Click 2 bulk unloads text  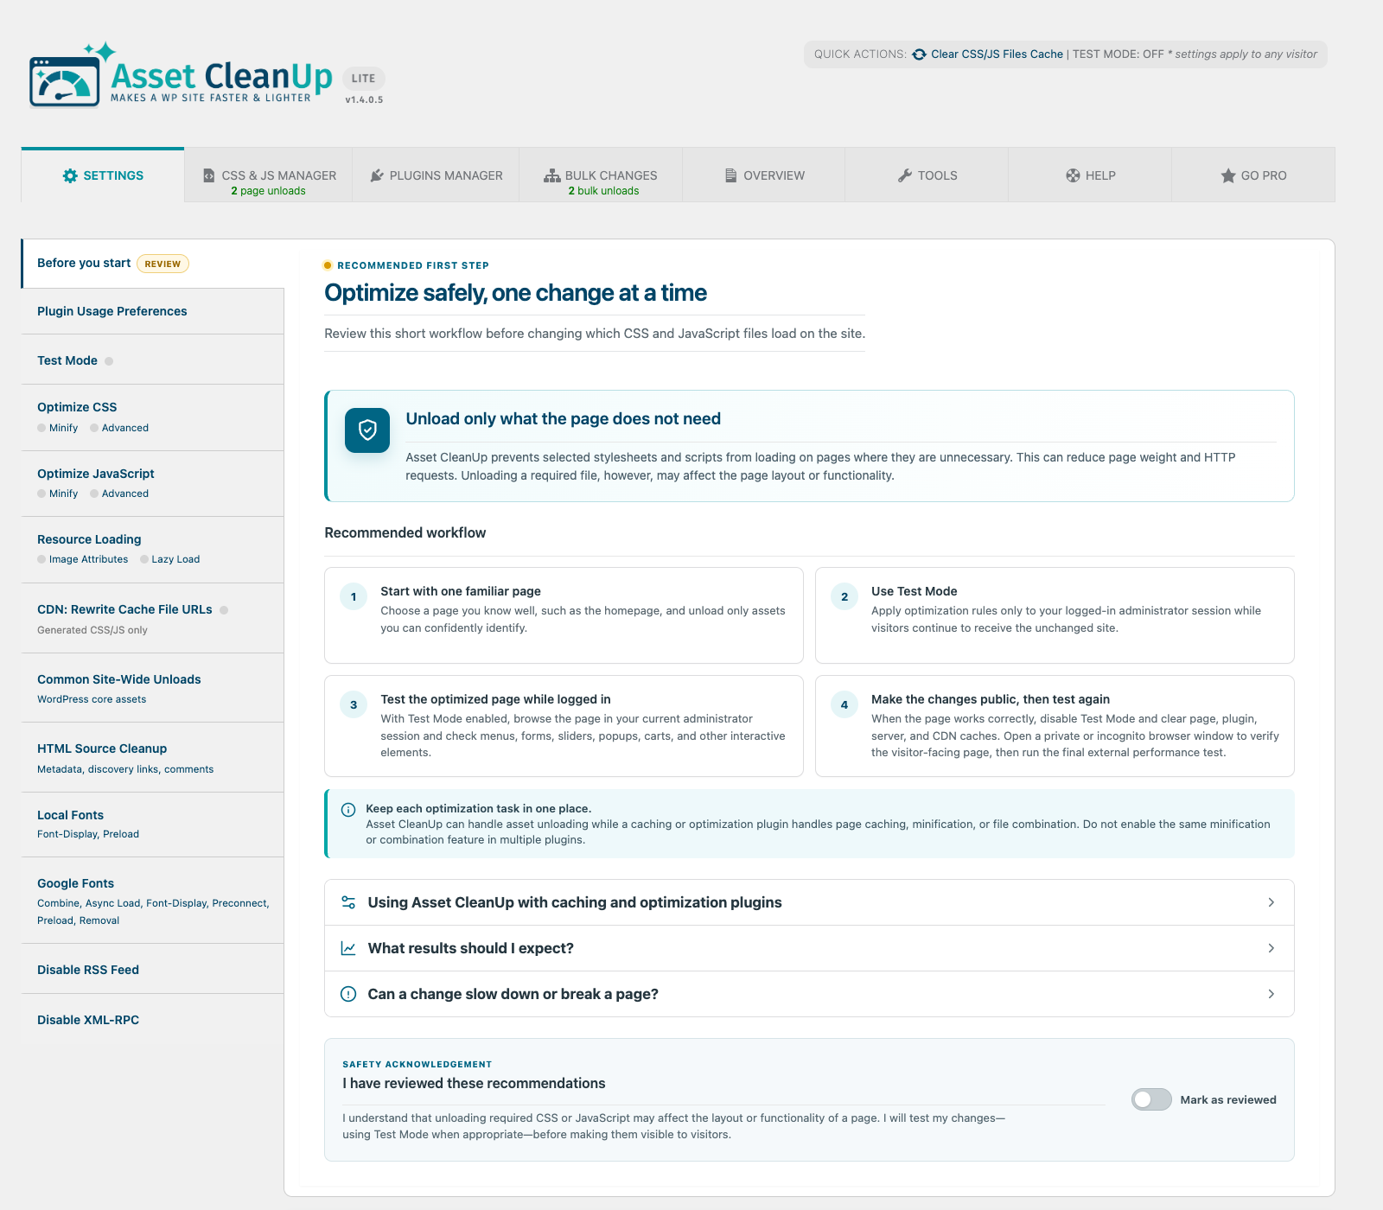pos(603,191)
